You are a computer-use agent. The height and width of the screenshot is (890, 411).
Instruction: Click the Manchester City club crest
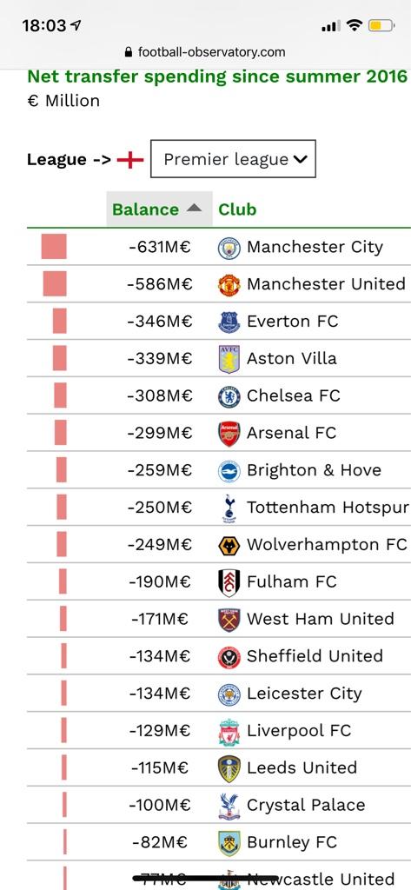pyautogui.click(x=229, y=248)
